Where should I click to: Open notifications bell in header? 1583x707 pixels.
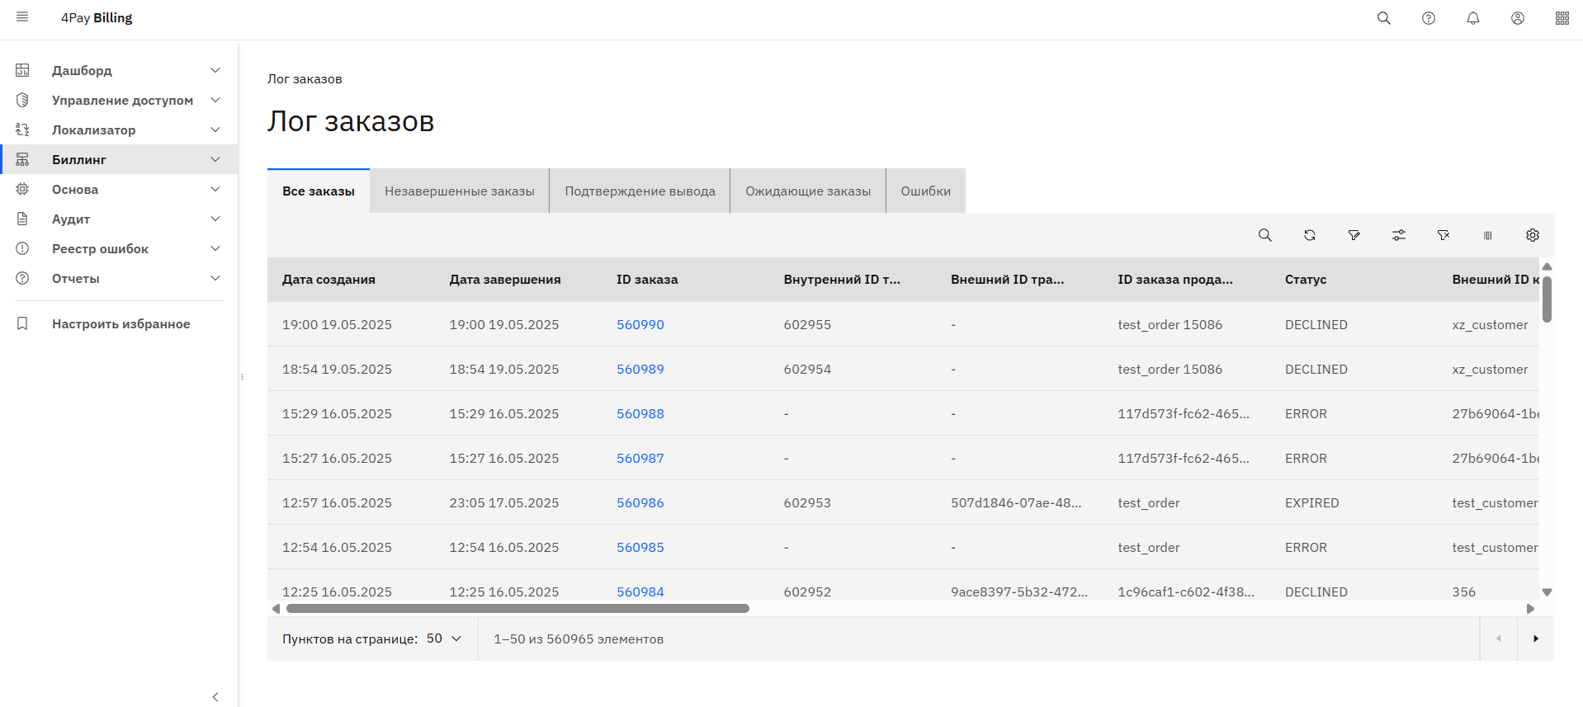1472,18
